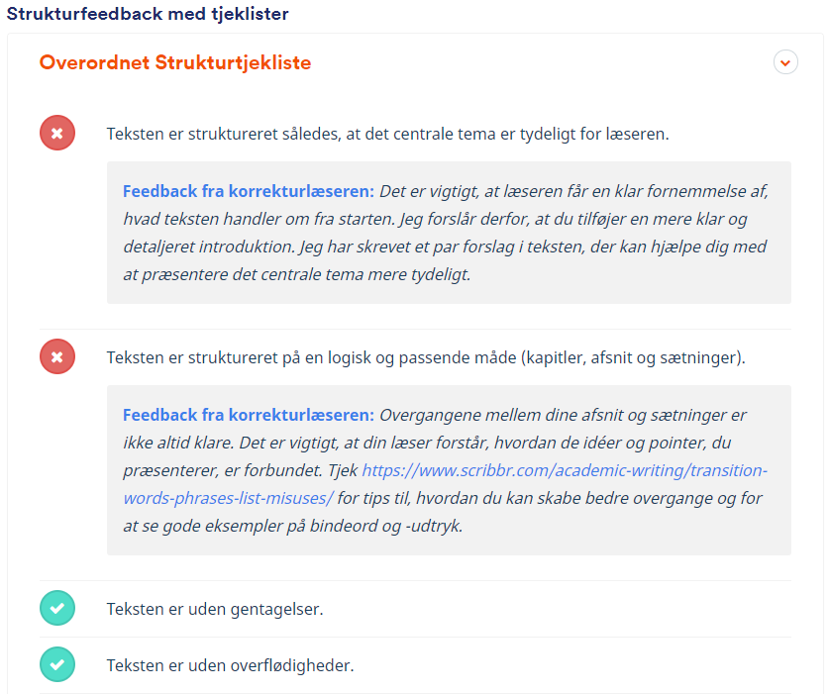Screen dimensions: 830x694
Task: Click text 'at præsentere det centrale tema mere tydeligt'
Action: click(297, 274)
